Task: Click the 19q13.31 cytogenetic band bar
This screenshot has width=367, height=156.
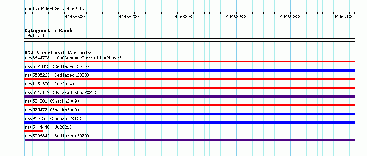Action: pyautogui.click(x=190, y=40)
